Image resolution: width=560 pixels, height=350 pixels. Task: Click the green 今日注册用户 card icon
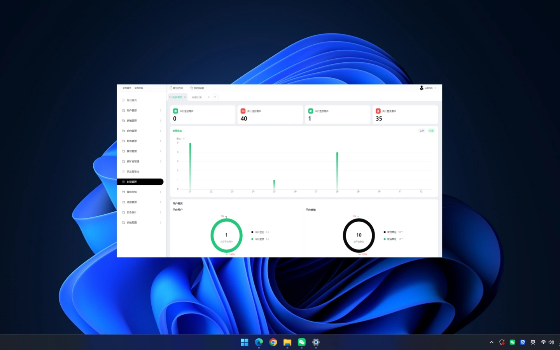(175, 111)
